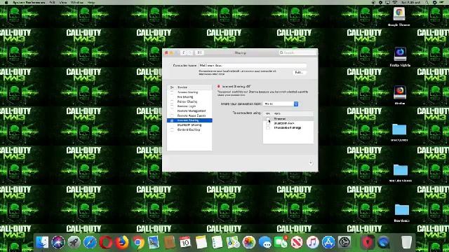449x252 pixels.
Task: Click Edit button under computer name
Action: [x=299, y=73]
